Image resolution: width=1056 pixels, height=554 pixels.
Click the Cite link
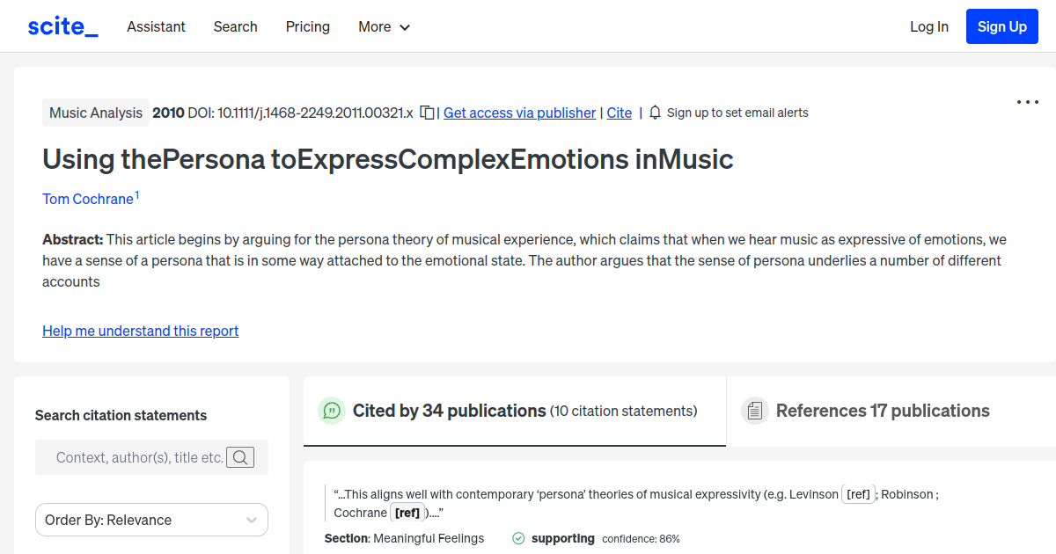619,113
